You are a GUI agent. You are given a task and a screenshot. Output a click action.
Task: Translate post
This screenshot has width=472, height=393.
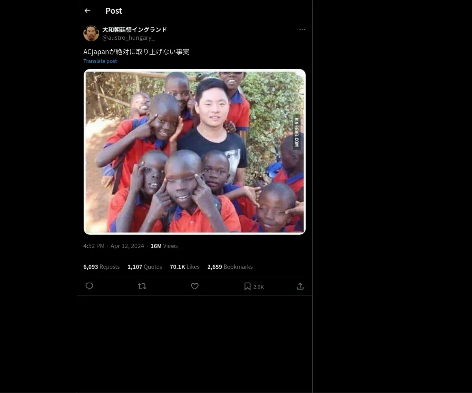point(100,61)
